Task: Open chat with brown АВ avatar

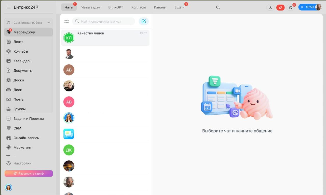Action: click(105, 70)
